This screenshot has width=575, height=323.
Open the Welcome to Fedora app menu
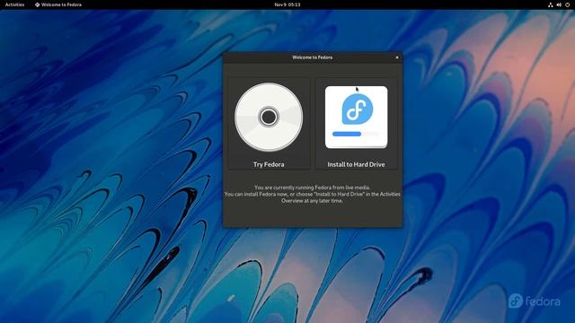coord(58,4)
